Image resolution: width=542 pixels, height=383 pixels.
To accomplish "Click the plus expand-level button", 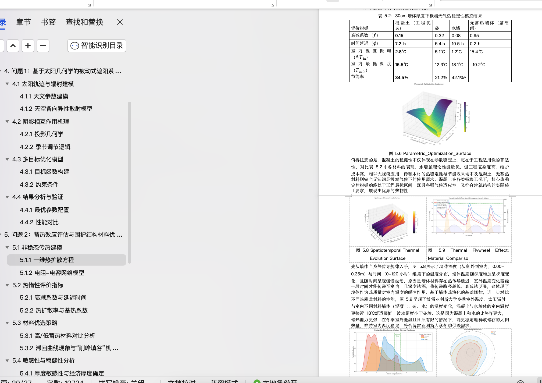I will (28, 46).
